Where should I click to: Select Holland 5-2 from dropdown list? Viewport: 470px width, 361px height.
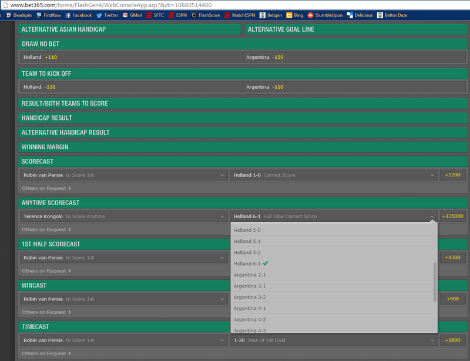click(x=332, y=252)
